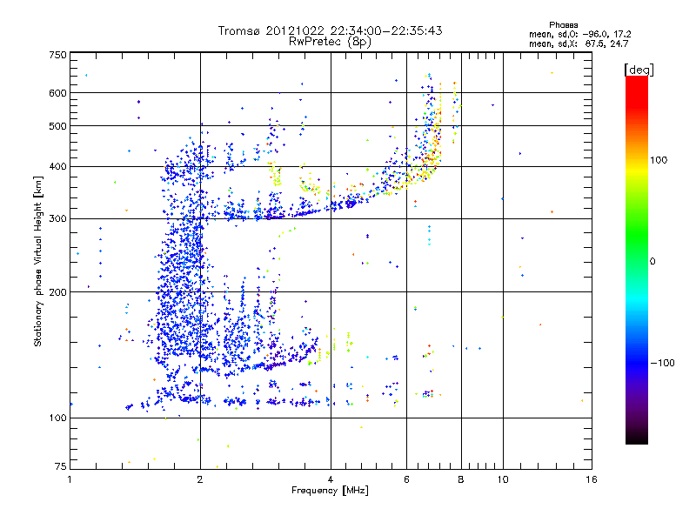
Task: Click the y-axis tick label '400'
Action: 57,167
